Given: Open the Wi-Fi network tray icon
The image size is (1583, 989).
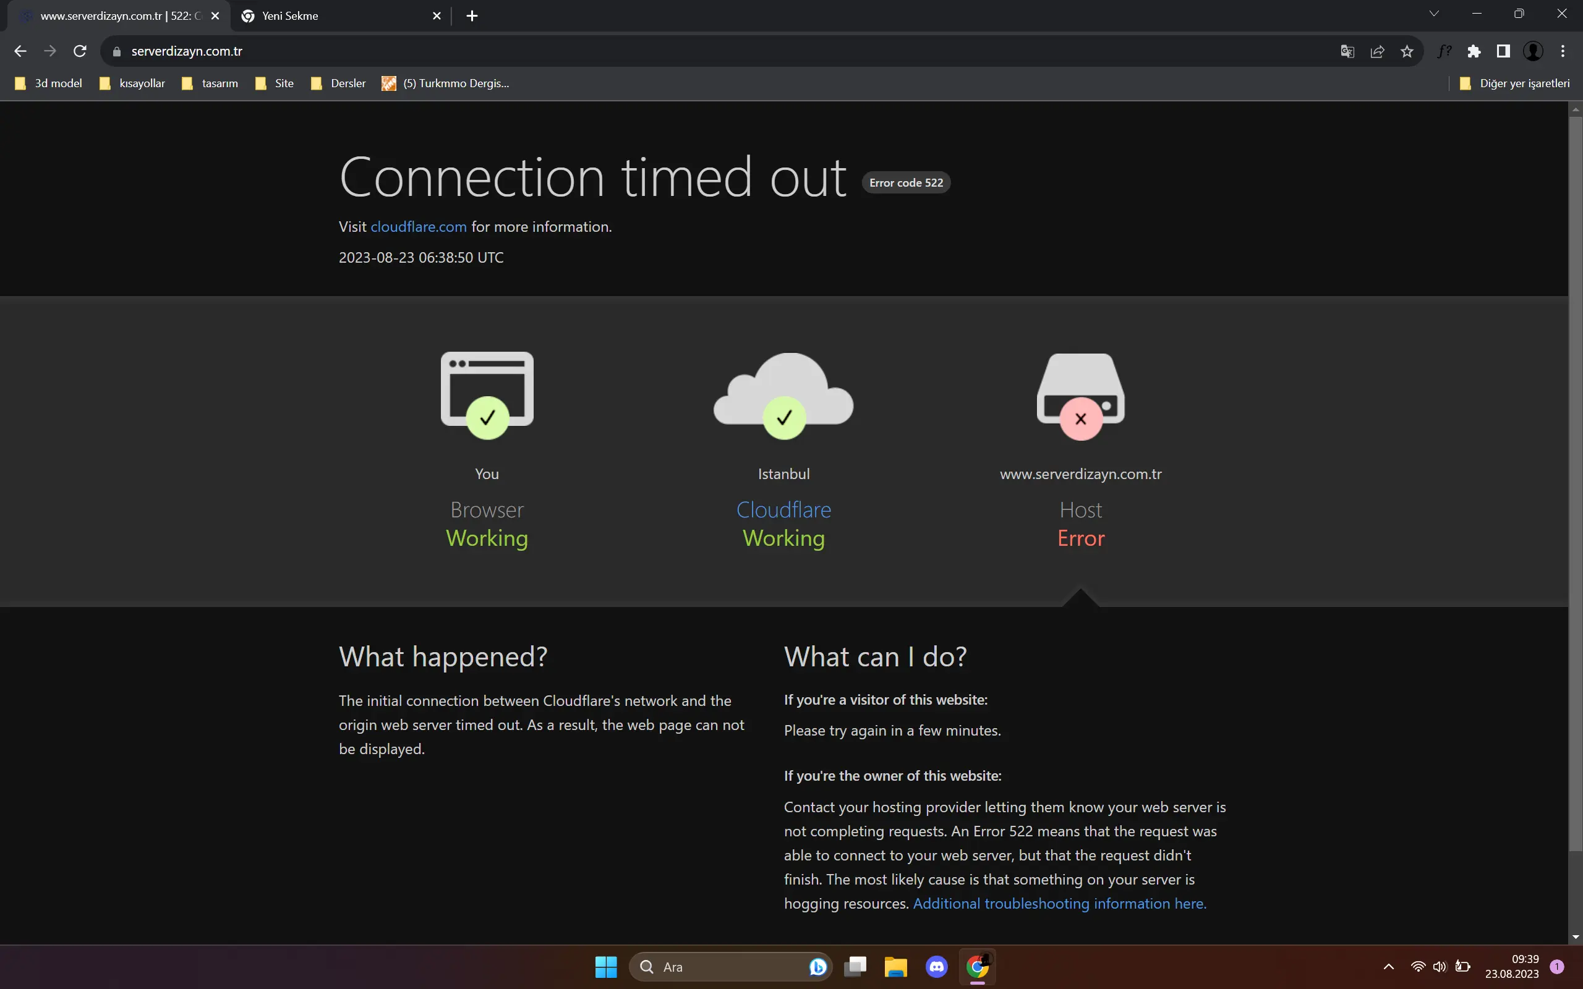Looking at the screenshot, I should coord(1417,967).
